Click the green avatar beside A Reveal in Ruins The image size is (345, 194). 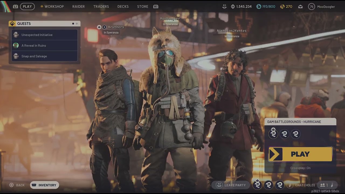16,46
